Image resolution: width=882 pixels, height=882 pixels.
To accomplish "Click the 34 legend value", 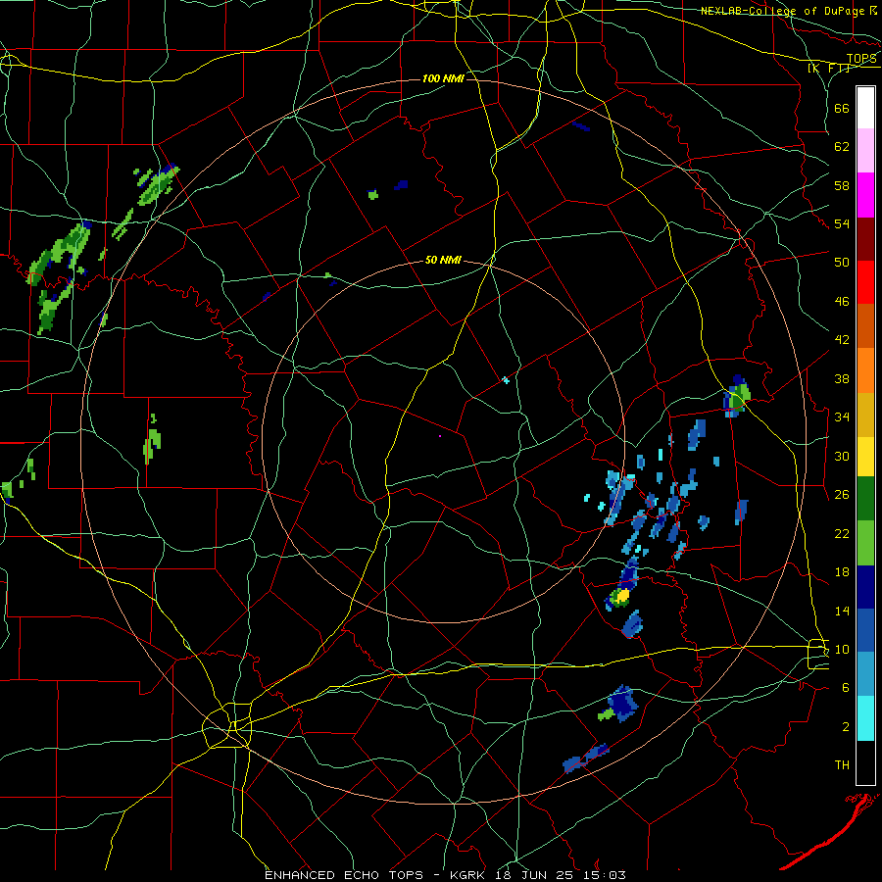I will coord(842,417).
